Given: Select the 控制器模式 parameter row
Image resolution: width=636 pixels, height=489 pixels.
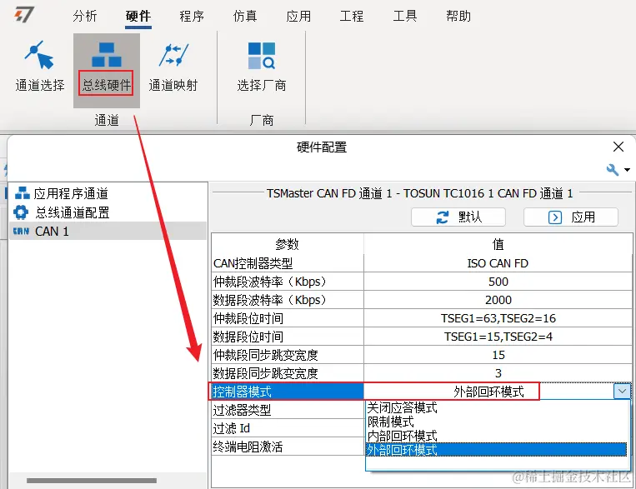Looking at the screenshot, I should [x=288, y=392].
